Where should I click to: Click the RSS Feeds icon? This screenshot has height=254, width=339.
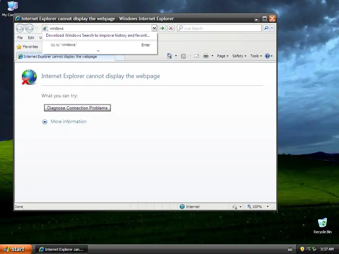tap(183, 56)
